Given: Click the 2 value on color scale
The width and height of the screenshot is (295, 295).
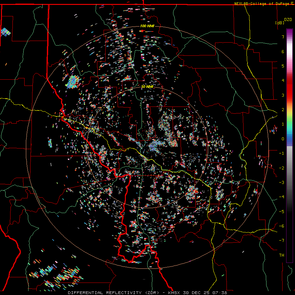Looking at the screenshot, I should point(283,110).
